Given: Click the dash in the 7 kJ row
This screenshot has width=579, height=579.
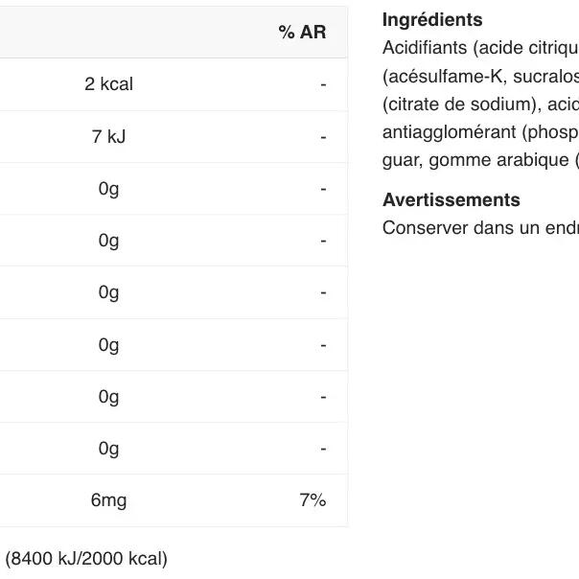Looking at the screenshot, I should pos(324,137).
